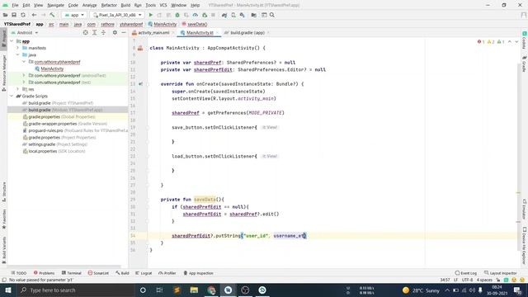Click the Profile app gauge icon
528x297 pixels.
pos(196,15)
